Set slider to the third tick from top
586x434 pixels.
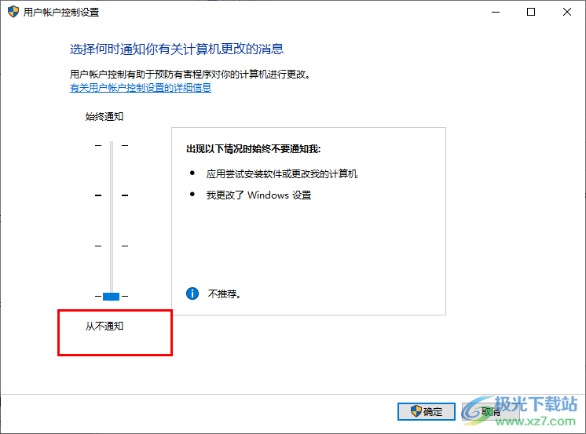tap(112, 246)
